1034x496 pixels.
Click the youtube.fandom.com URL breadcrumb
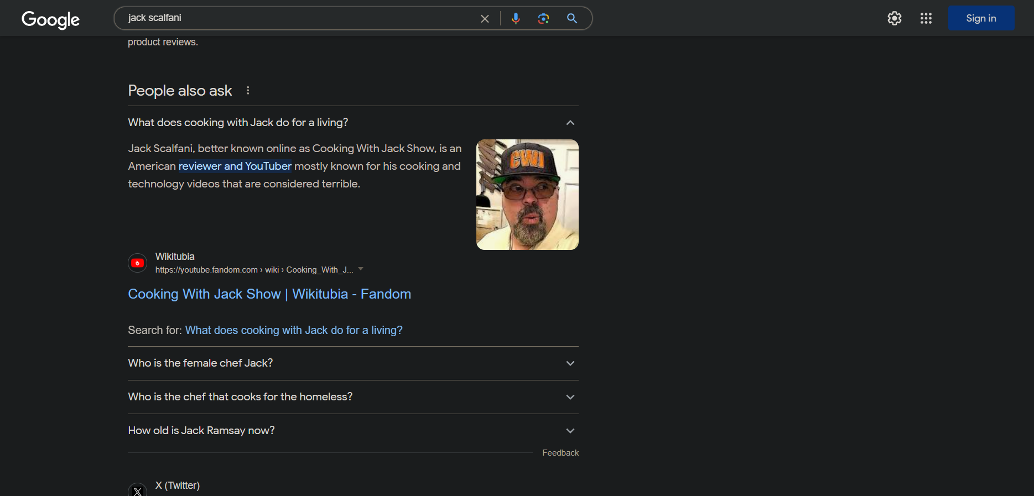point(254,270)
